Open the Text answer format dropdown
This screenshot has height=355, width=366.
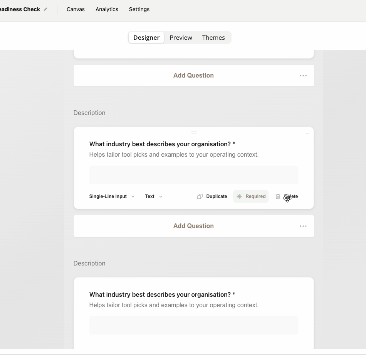point(153,196)
